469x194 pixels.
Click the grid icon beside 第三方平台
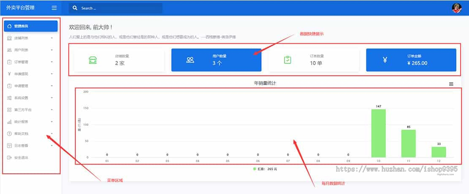[x=9, y=110]
